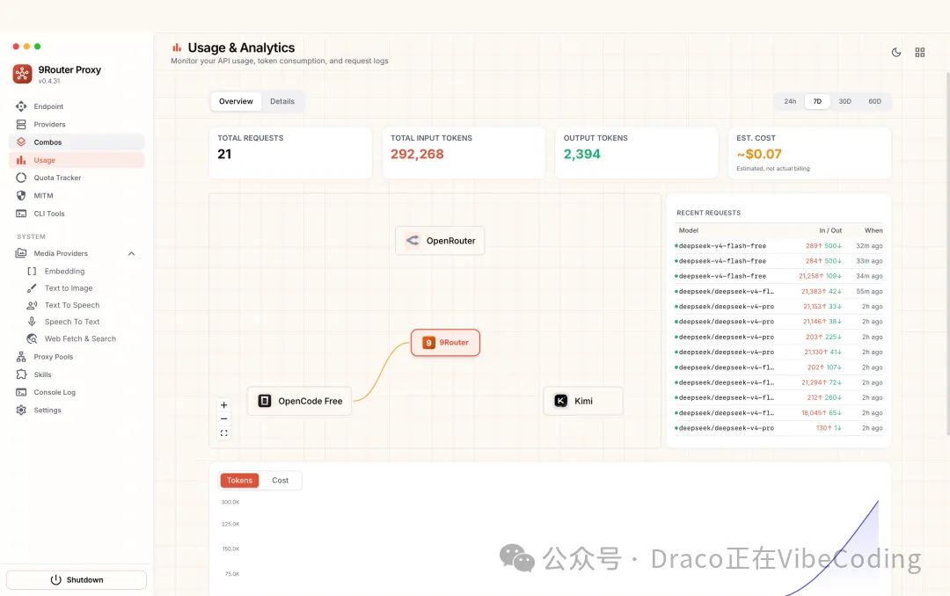Switch to the Overview tab

[236, 102]
